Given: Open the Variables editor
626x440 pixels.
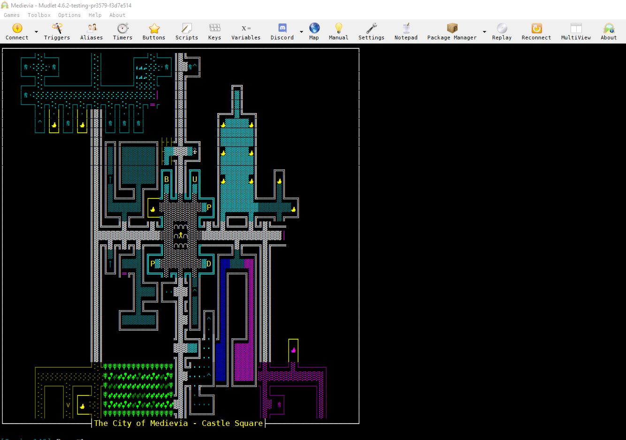Looking at the screenshot, I should tap(246, 31).
